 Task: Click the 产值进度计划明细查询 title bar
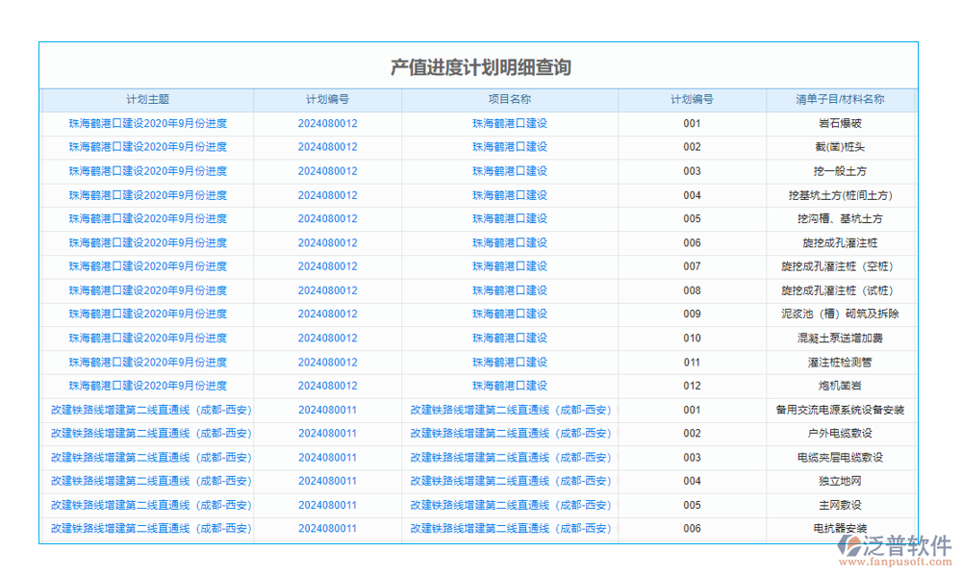pos(481,67)
